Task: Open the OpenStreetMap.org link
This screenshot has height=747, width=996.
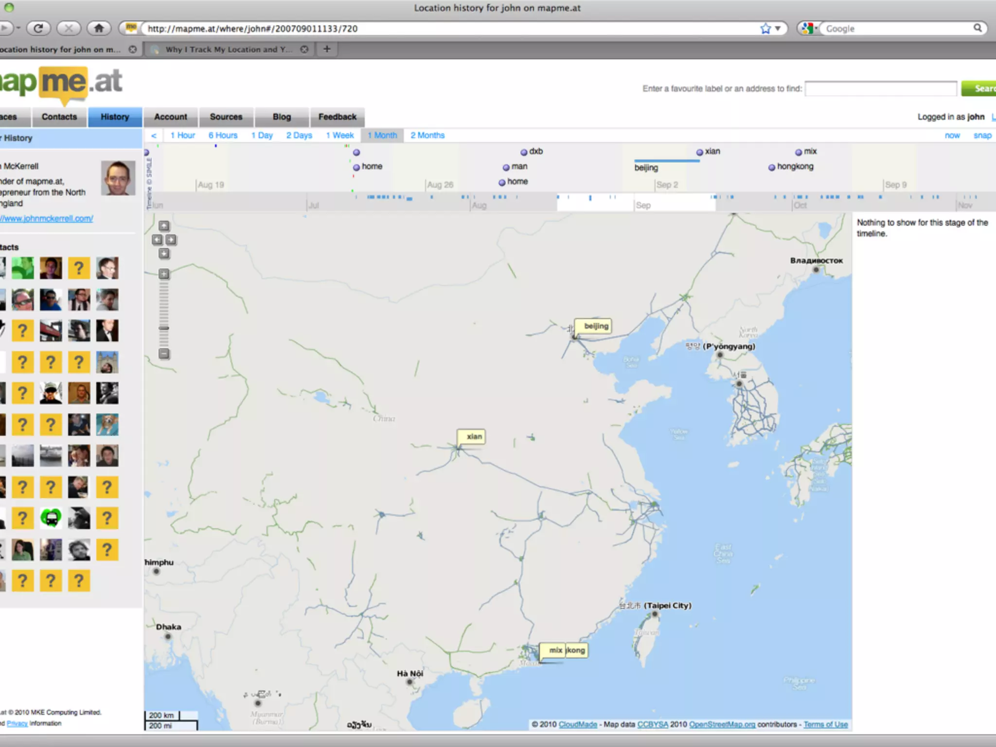Action: tap(722, 724)
